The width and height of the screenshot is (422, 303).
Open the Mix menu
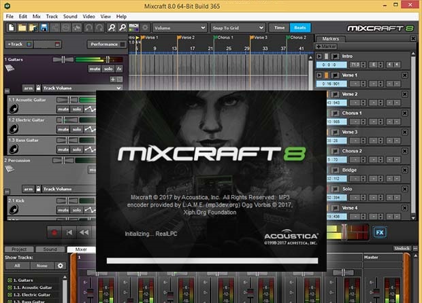point(36,16)
